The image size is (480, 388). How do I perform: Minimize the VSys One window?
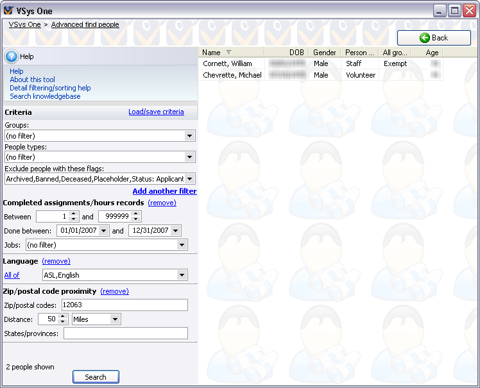(440, 11)
